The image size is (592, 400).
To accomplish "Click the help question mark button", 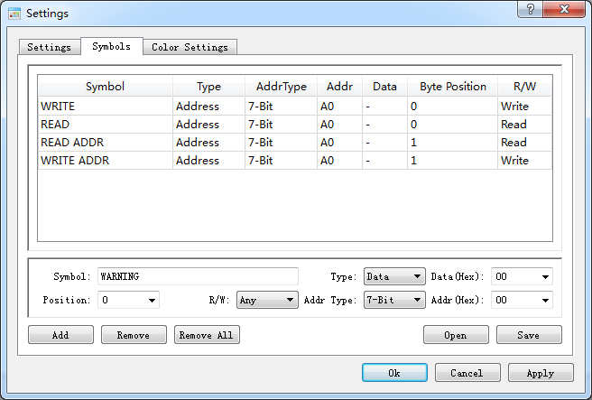I will [x=530, y=9].
